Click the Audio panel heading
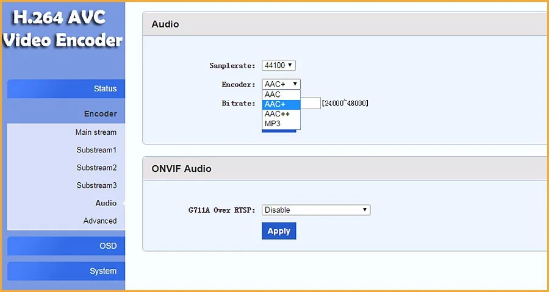 [165, 24]
